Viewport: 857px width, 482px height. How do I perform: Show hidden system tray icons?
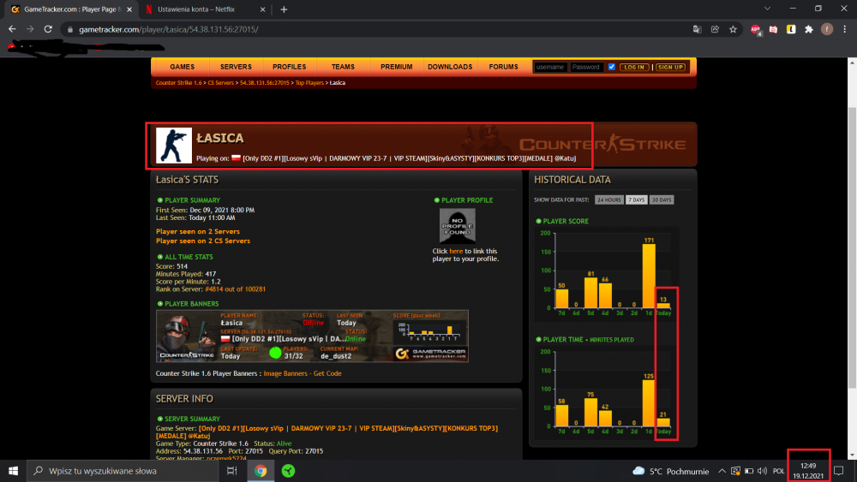pos(722,471)
